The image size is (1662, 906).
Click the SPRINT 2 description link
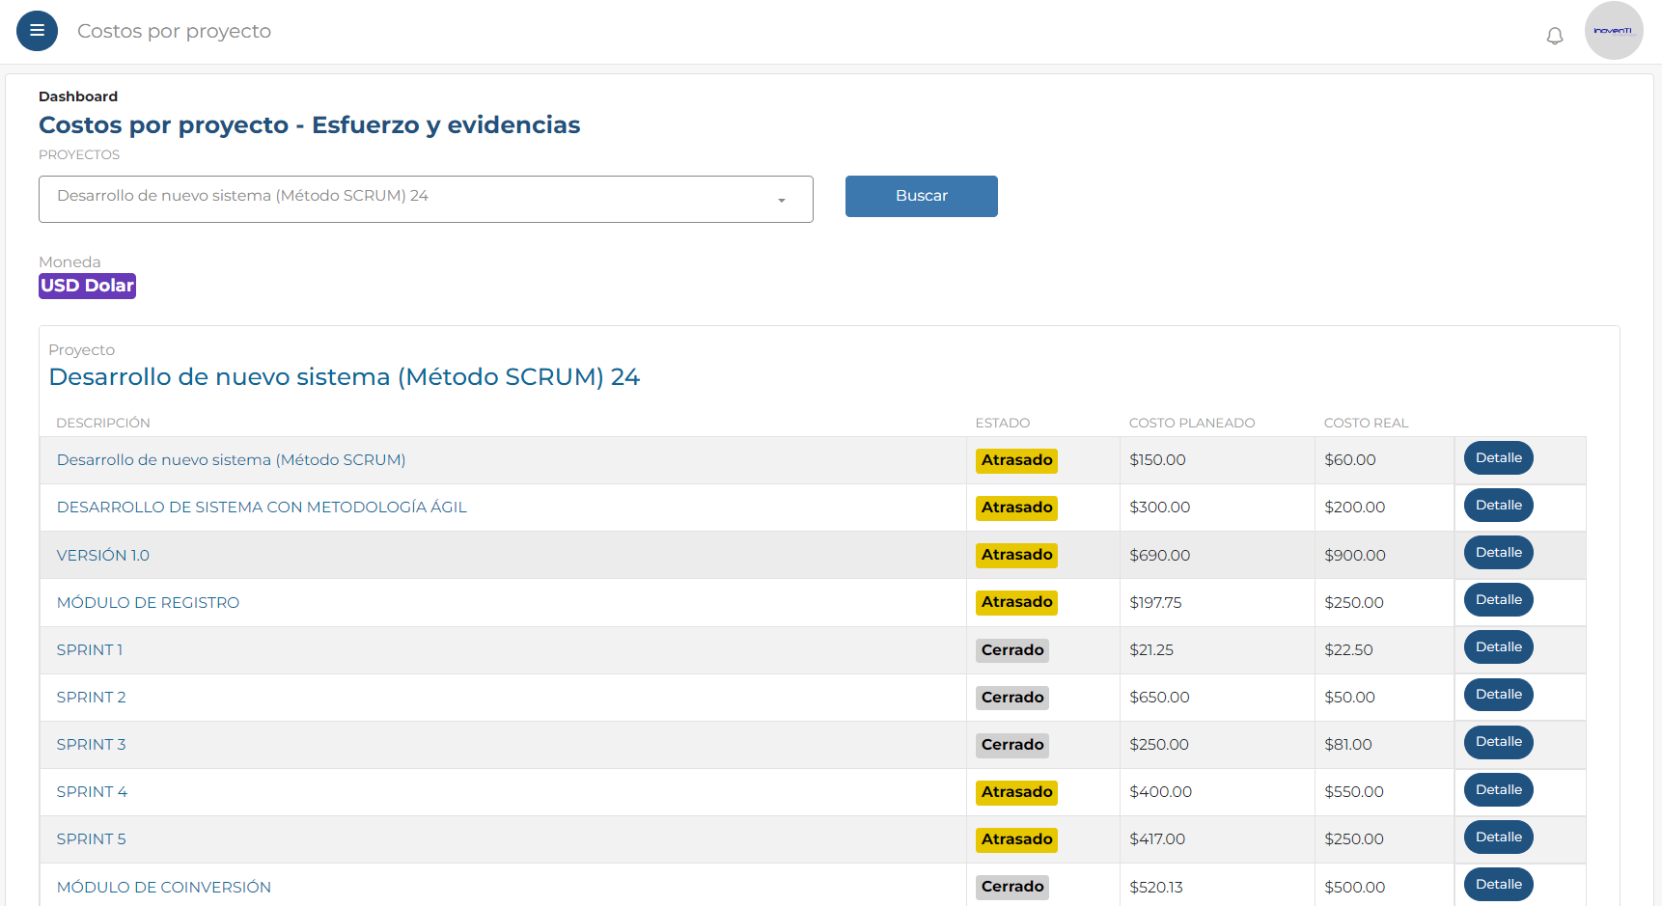(91, 698)
